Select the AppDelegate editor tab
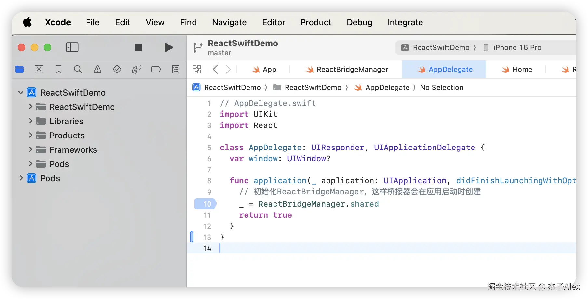This screenshot has width=588, height=299. pyautogui.click(x=444, y=69)
